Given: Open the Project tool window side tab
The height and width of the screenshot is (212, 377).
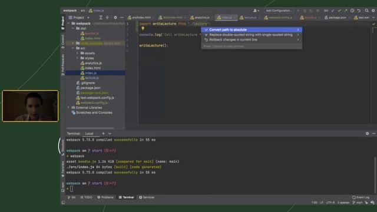Looking at the screenshot, I should pyautogui.click(x=63, y=23).
